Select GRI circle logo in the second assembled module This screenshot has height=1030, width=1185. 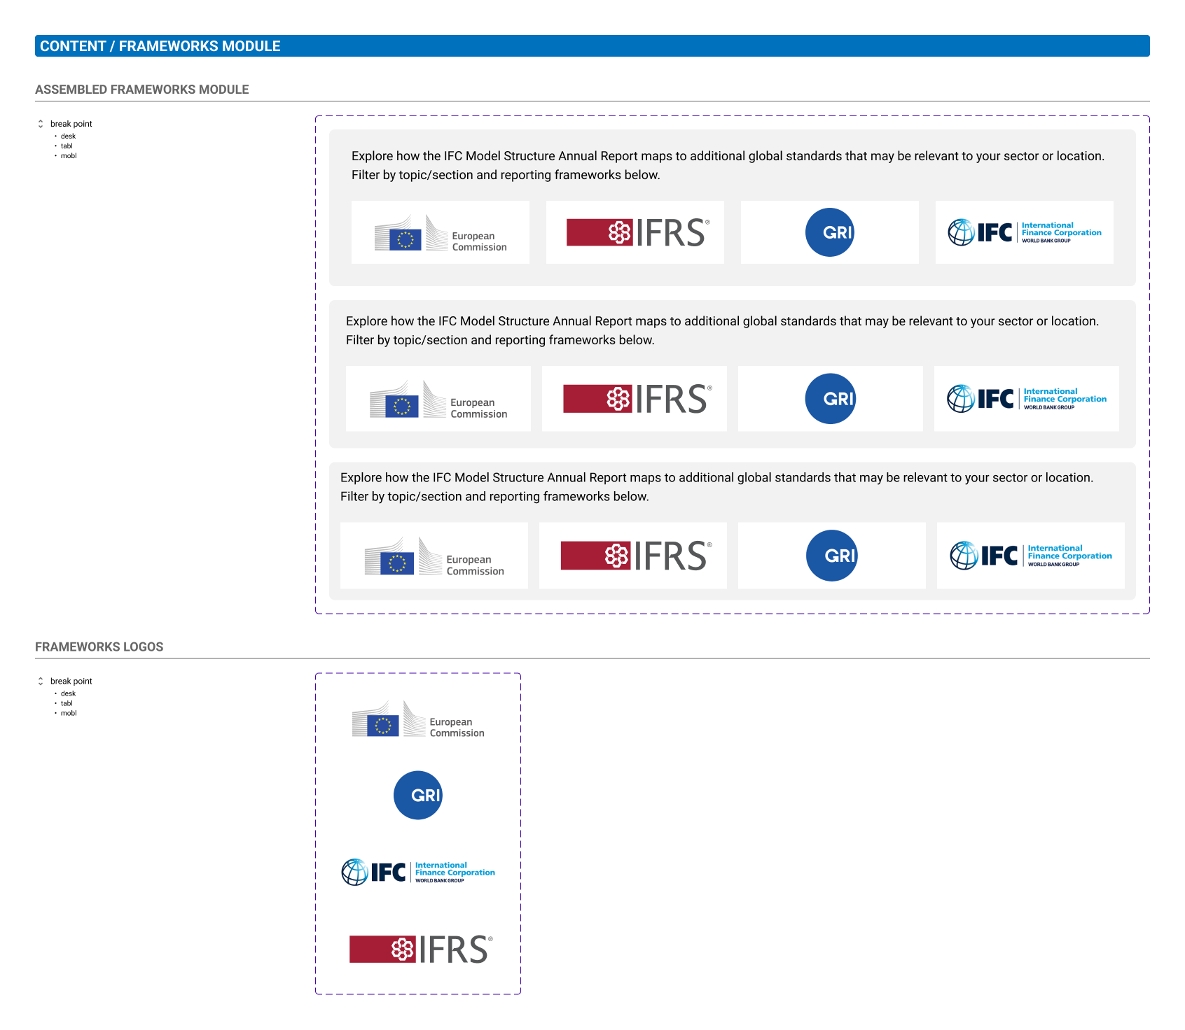(831, 399)
